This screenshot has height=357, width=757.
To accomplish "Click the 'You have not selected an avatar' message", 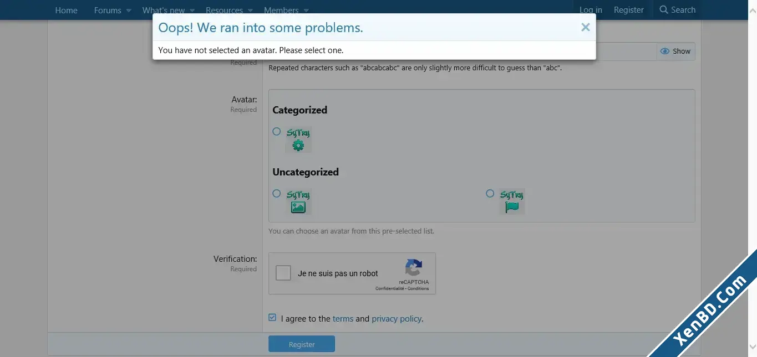I will (x=251, y=50).
